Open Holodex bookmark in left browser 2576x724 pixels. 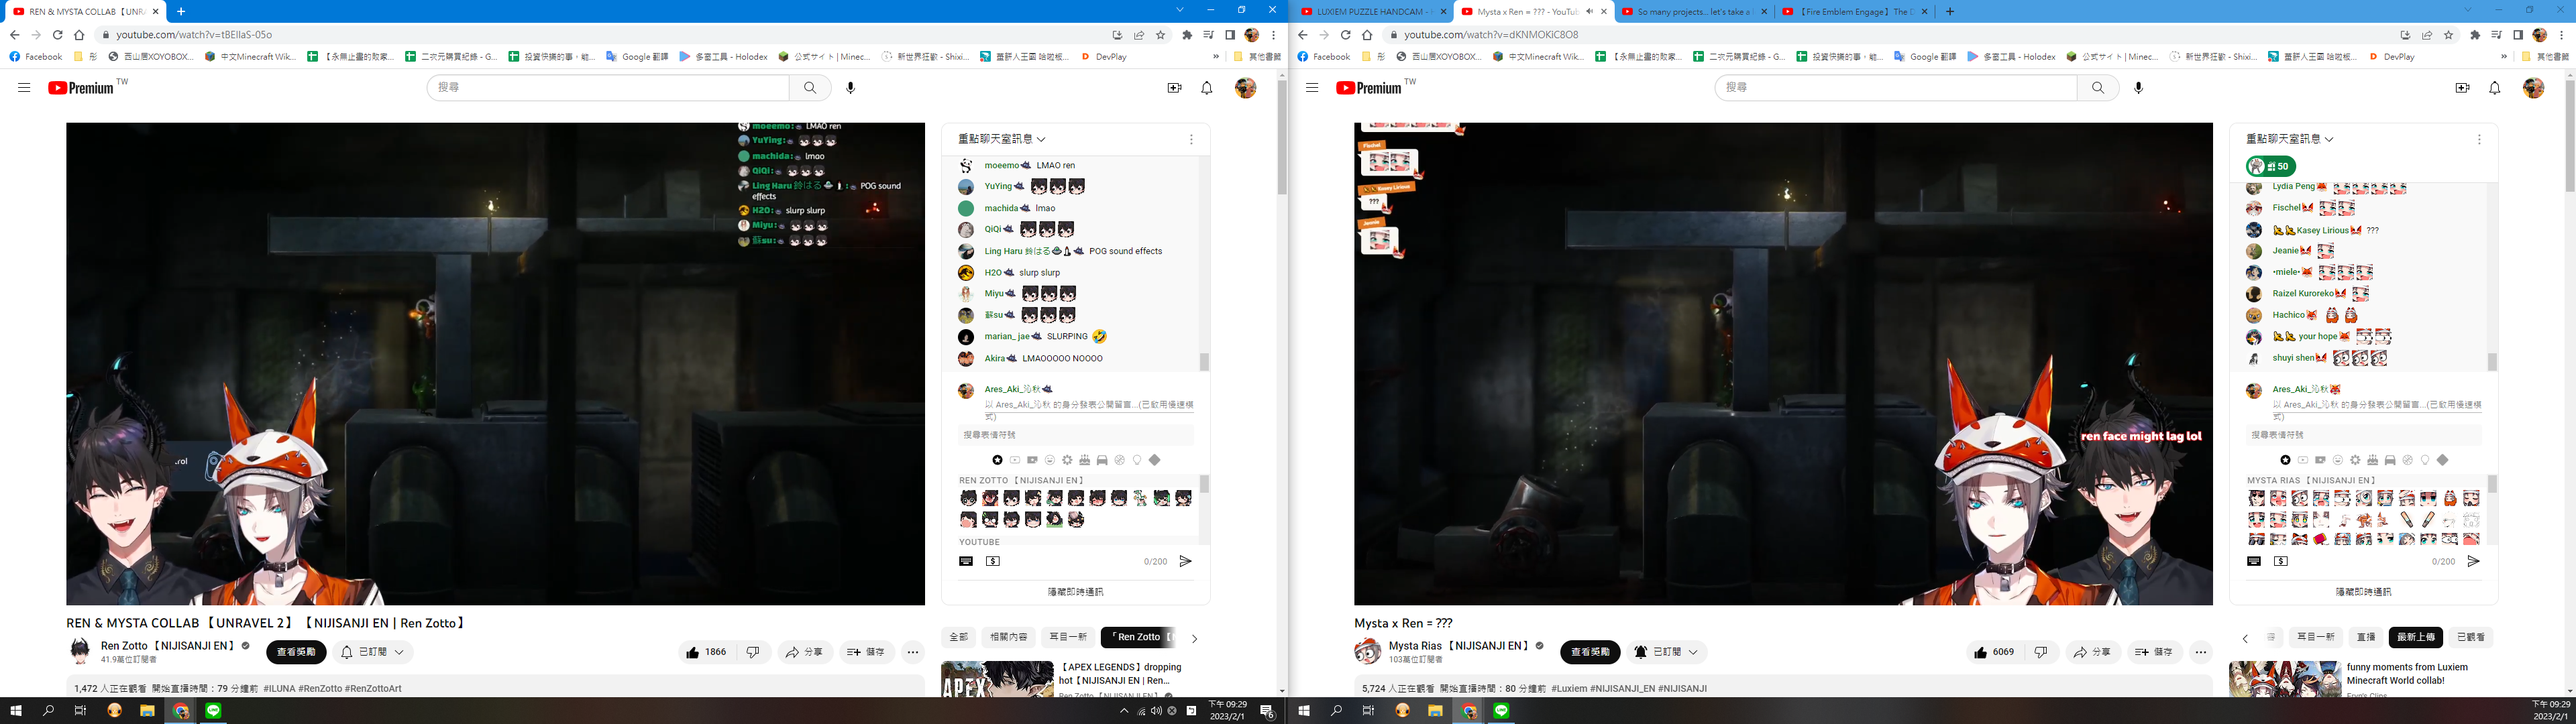coord(723,57)
